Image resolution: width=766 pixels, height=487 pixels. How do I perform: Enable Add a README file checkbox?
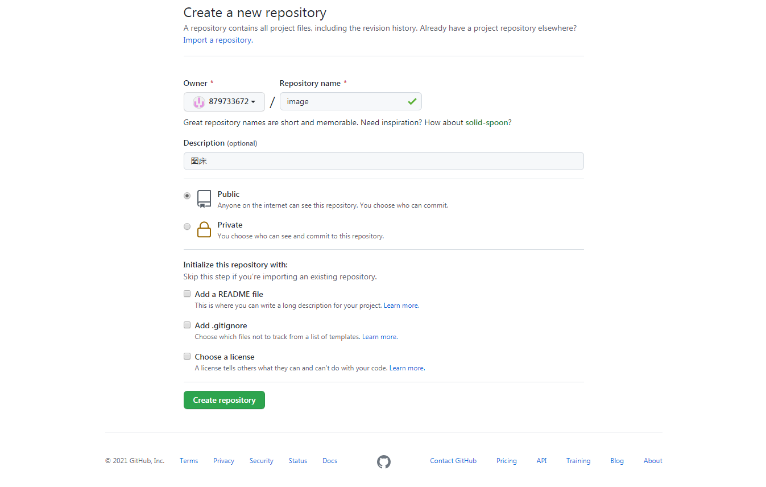[x=187, y=294]
